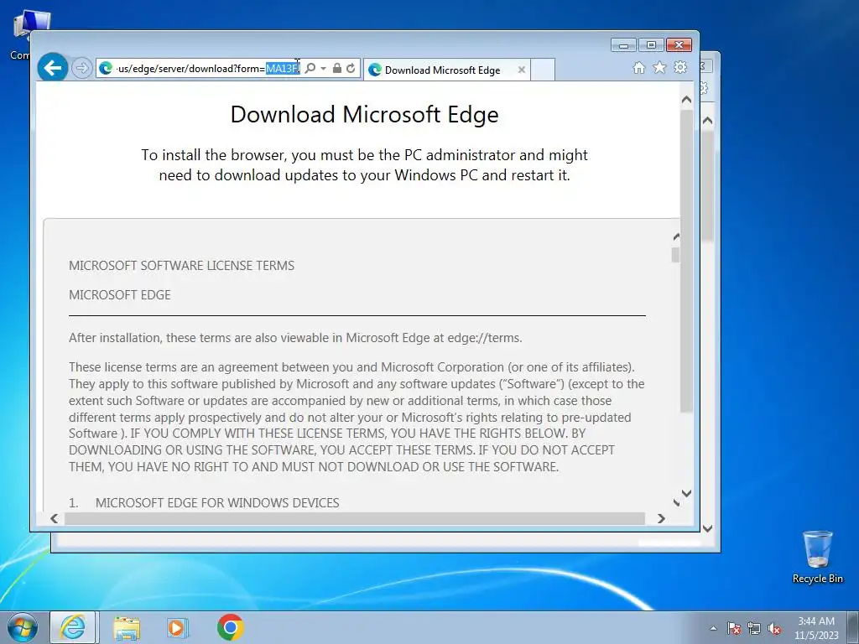The height and width of the screenshot is (644, 859).
Task: Click the Internet Explorer taskbar icon
Action: click(x=73, y=627)
